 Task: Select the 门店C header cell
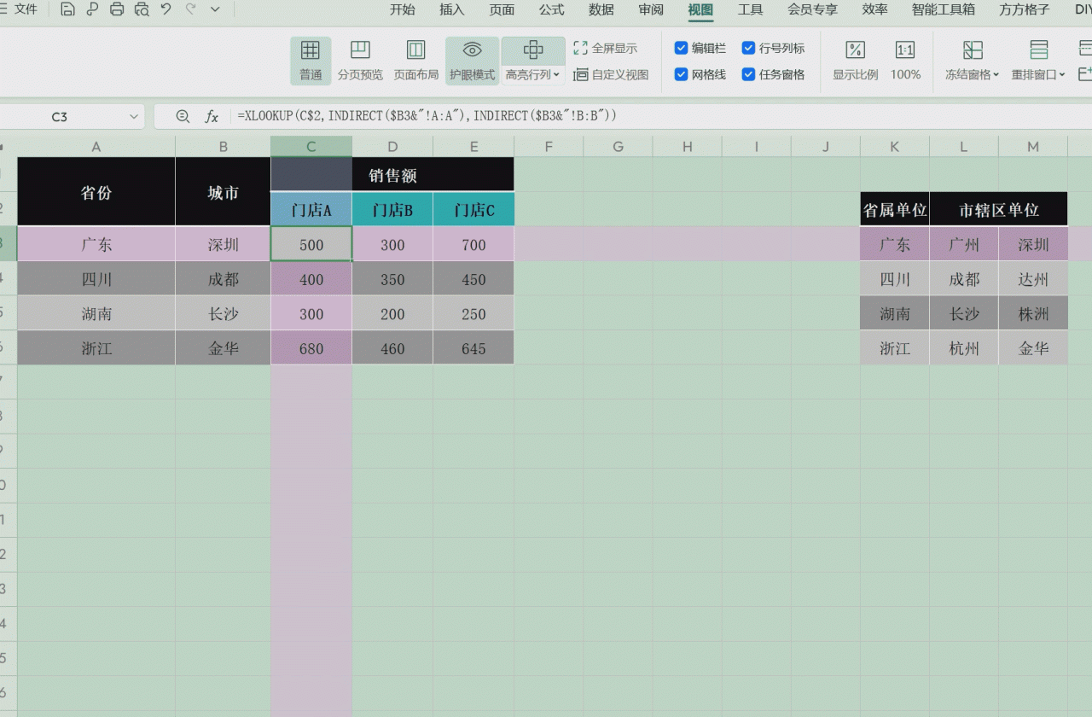pos(473,210)
